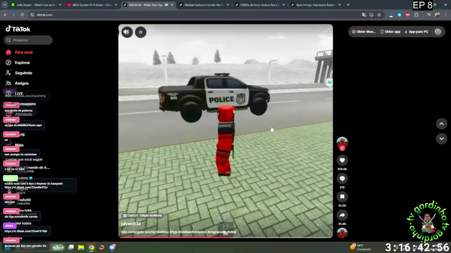Open your profile avatar menu

(438, 32)
